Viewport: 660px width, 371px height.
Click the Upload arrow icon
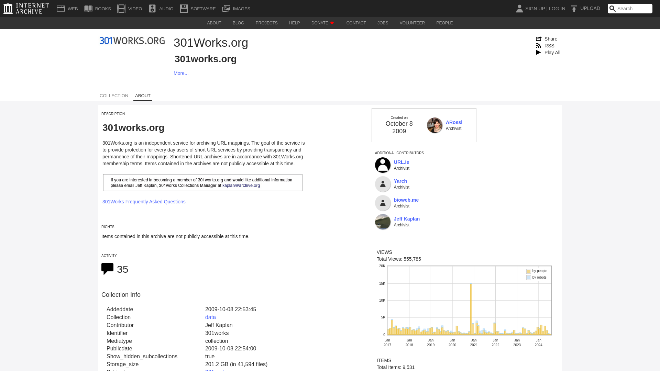[x=574, y=9]
